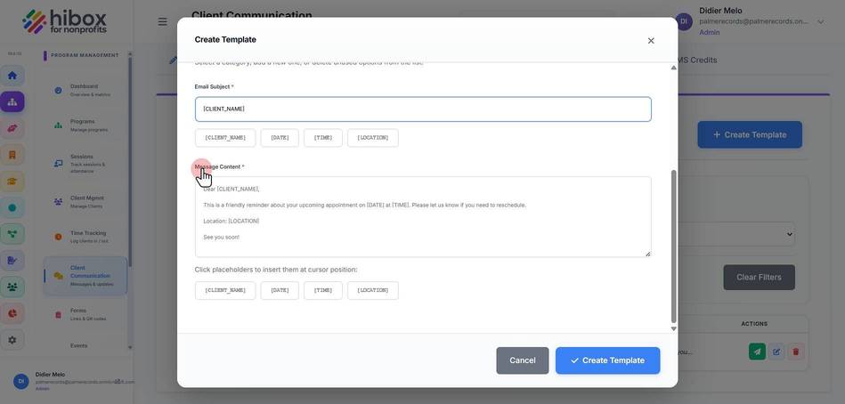Screen dimensions: 845x404
Task: Click the dialog scrollbar up arrow
Action: (673, 68)
